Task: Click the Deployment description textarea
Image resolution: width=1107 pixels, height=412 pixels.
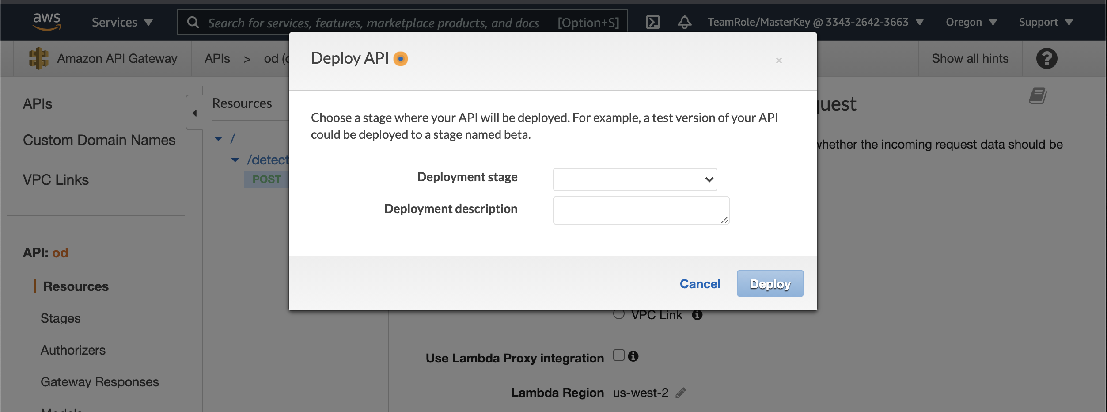Action: 641,210
